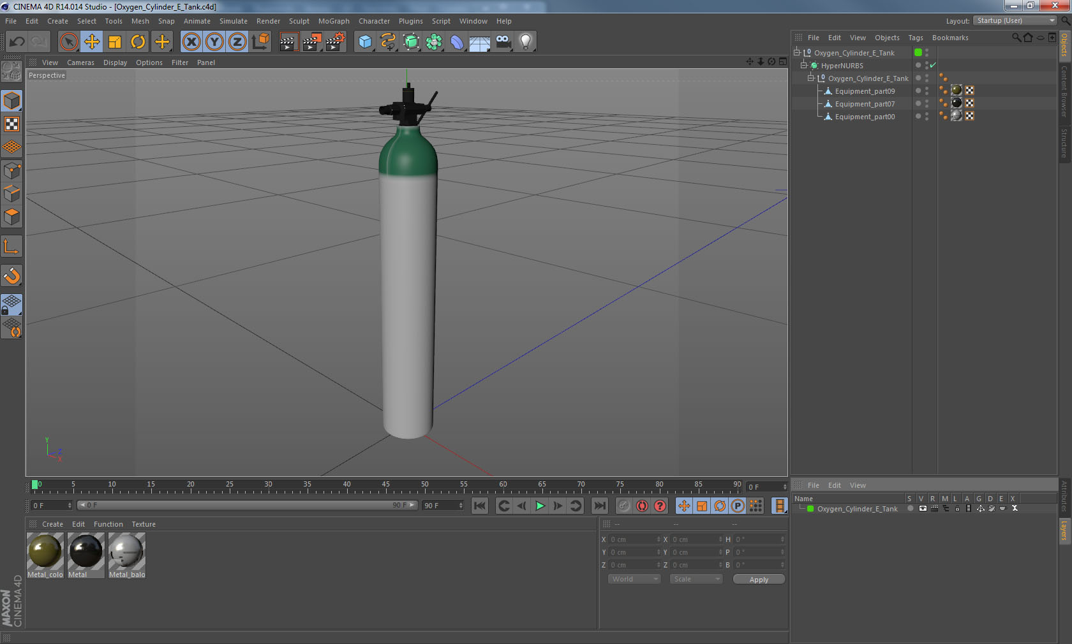Render to Picture Viewer icon
Screen dimensions: 1072x644
312,42
